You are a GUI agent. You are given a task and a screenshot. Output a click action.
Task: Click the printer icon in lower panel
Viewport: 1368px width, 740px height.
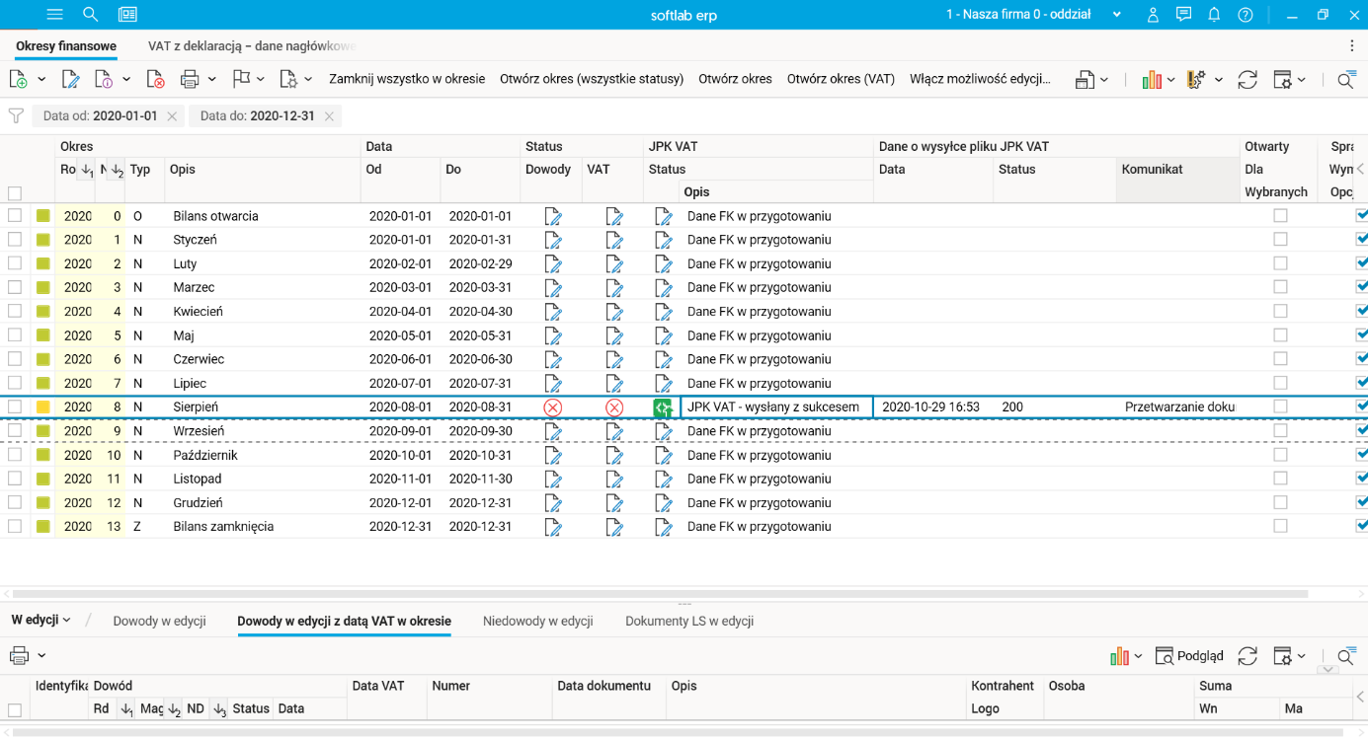tap(19, 655)
